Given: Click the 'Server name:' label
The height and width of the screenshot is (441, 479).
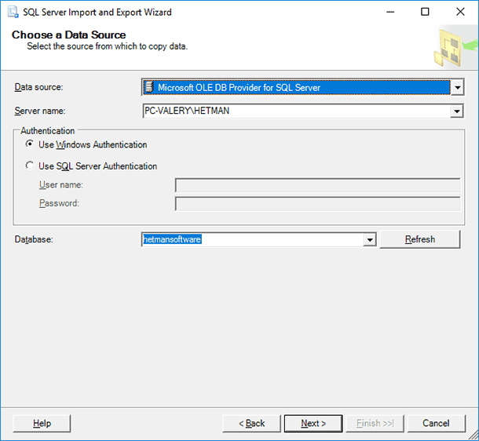Looking at the screenshot, I should [40, 111].
